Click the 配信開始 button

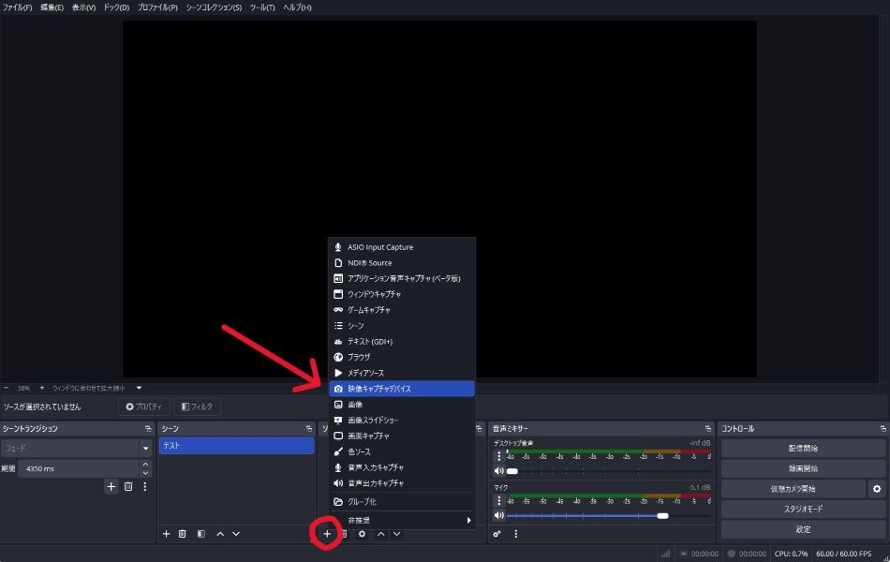(x=803, y=449)
